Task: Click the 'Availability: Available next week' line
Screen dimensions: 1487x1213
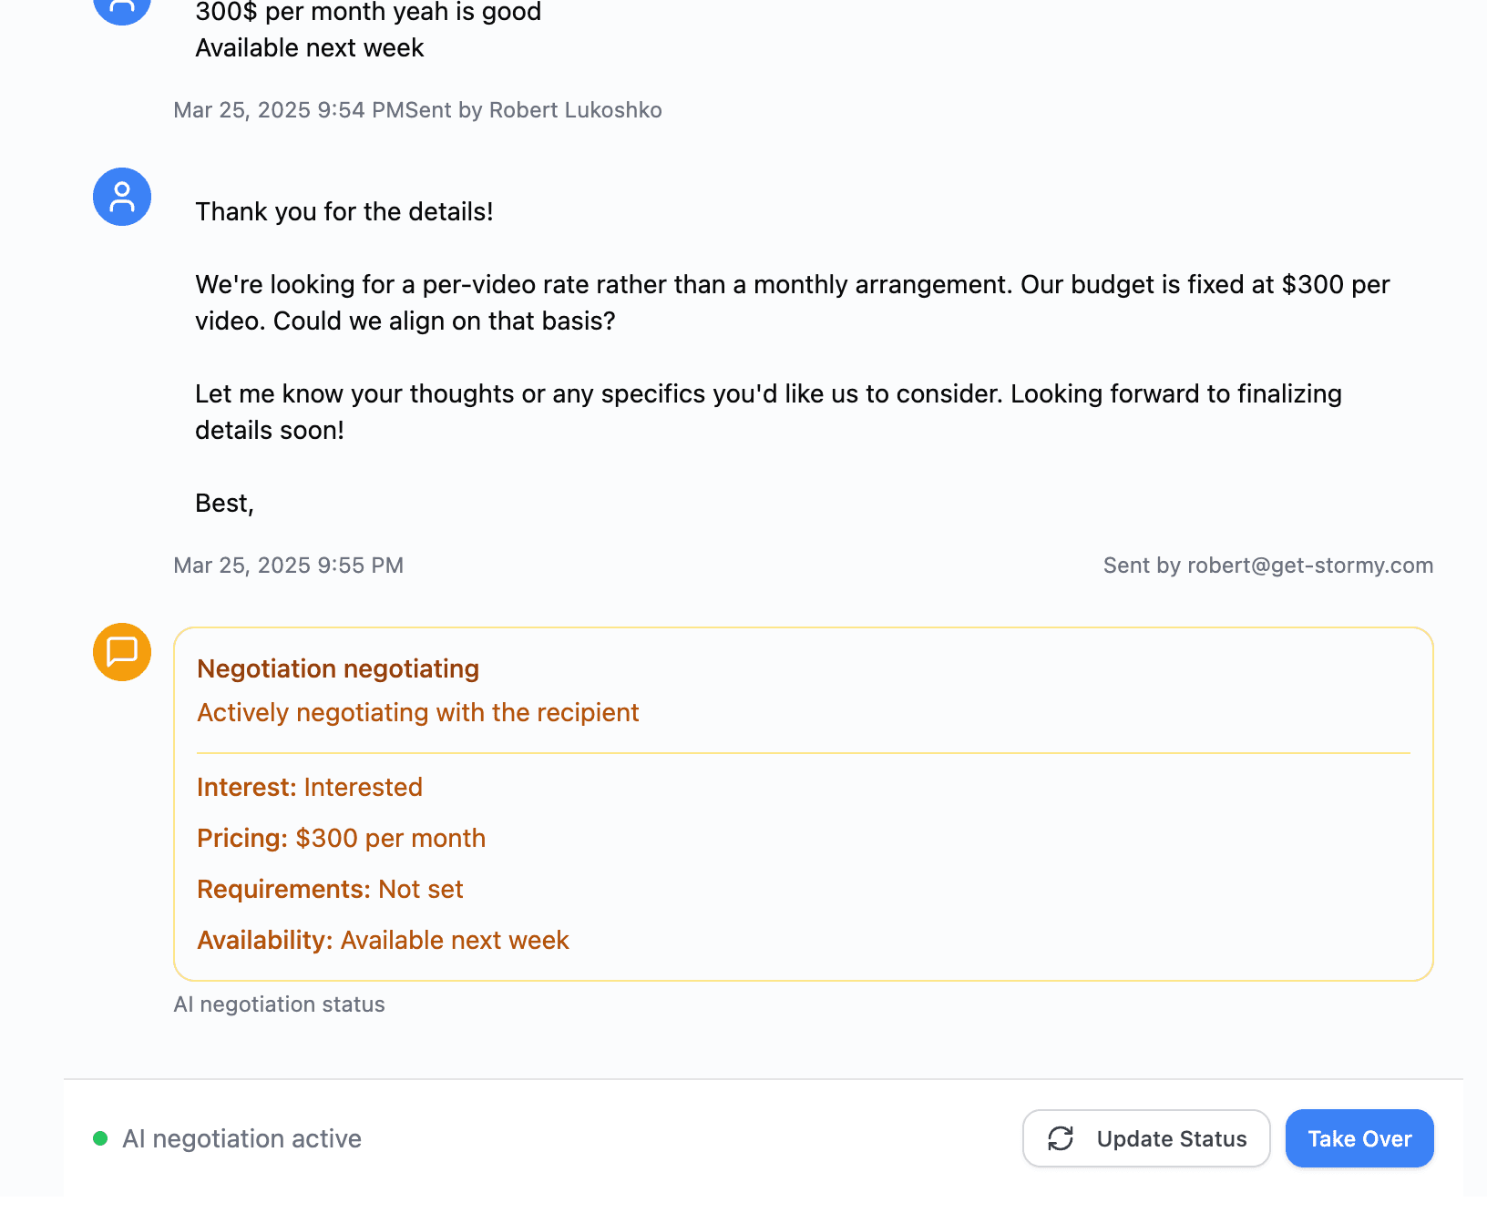Action: [x=383, y=940]
